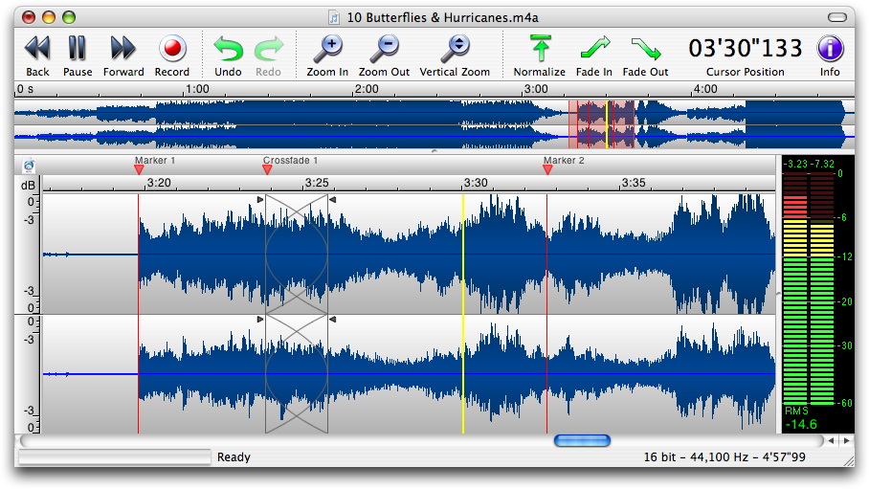Normalize the audio with the toolbar icon
This screenshot has width=869, height=489.
coord(540,48)
